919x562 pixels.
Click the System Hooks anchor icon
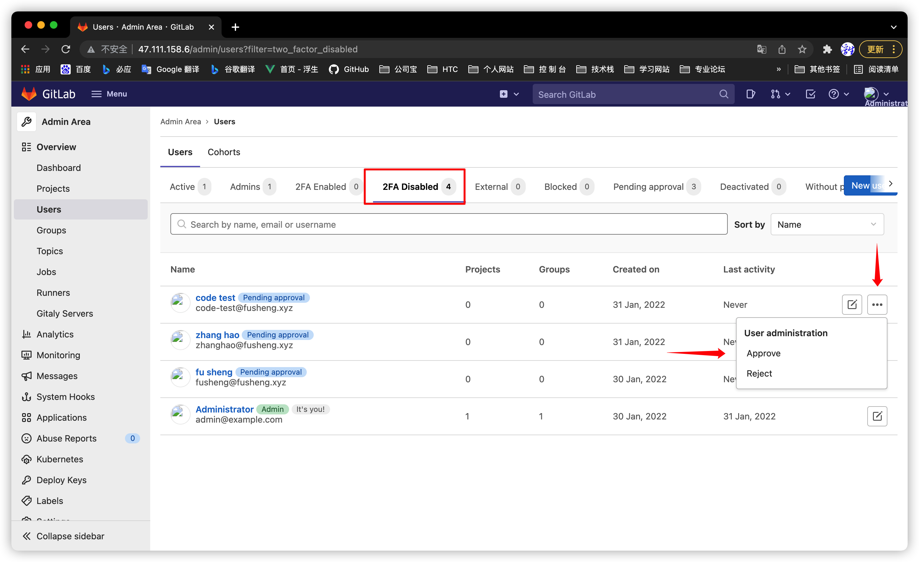point(27,397)
